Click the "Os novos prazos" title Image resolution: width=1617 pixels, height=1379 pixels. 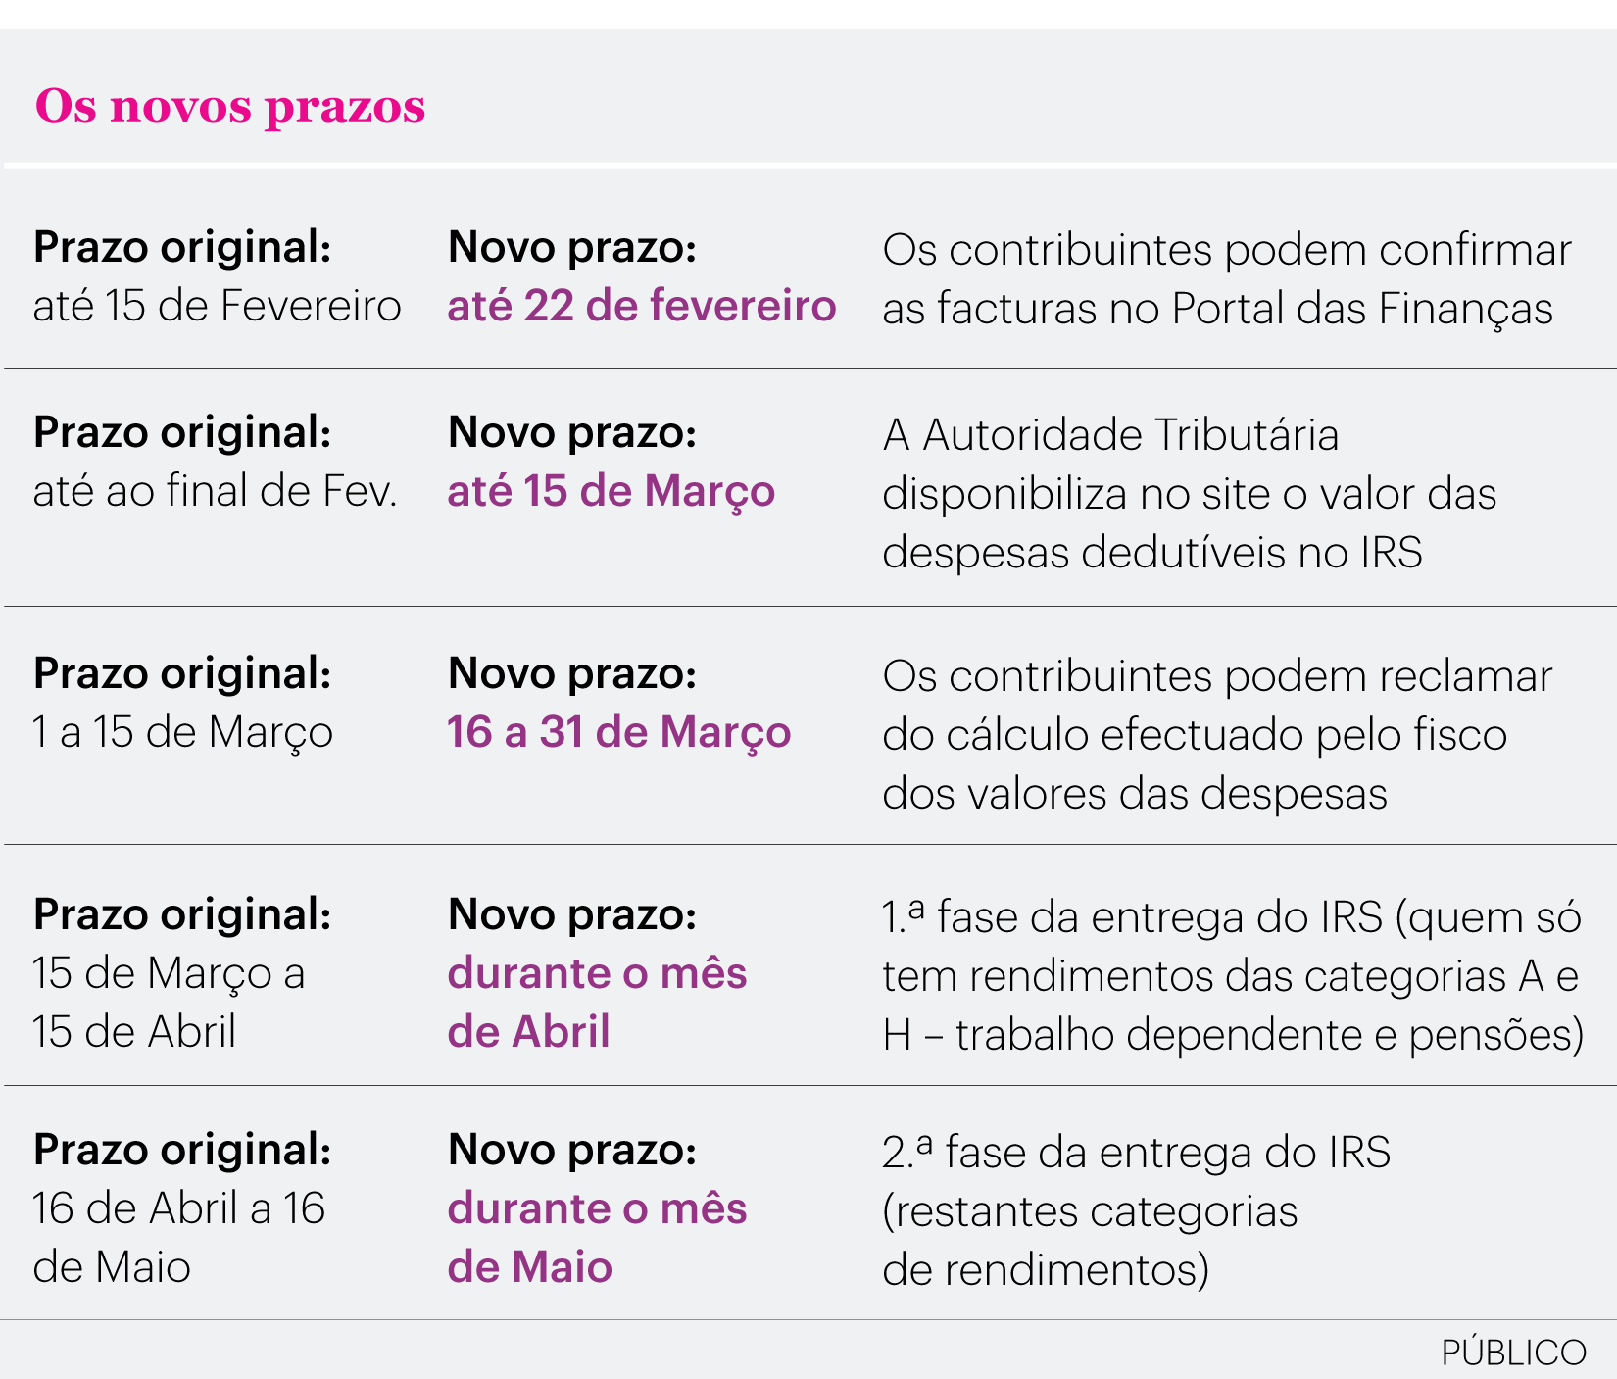coord(230,106)
